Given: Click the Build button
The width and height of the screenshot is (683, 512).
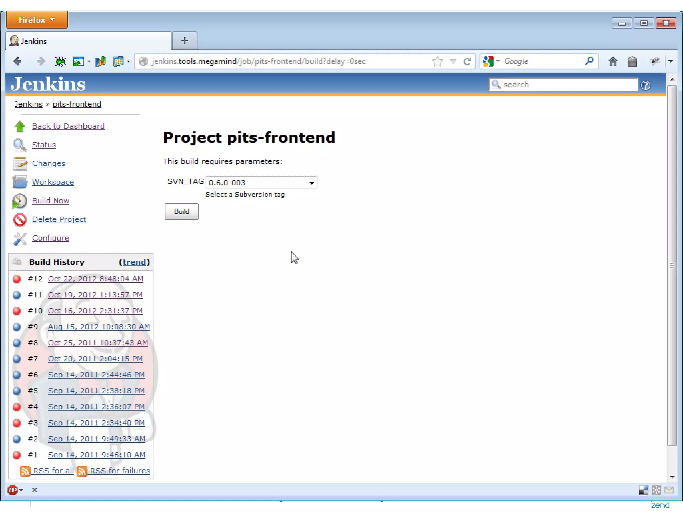Looking at the screenshot, I should pyautogui.click(x=181, y=211).
